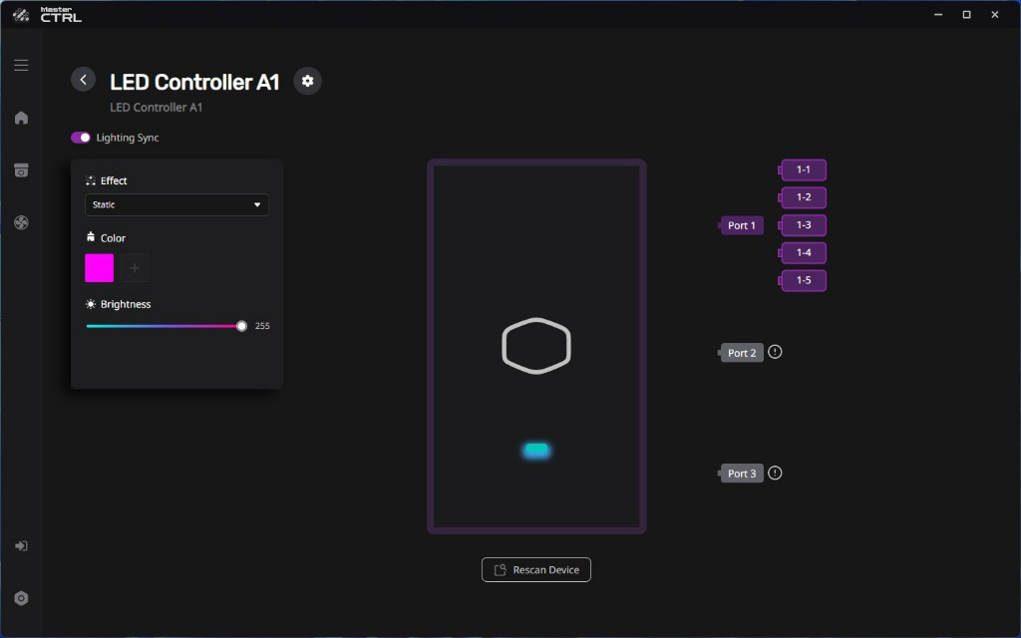1021x638 pixels.
Task: Select the 1-1 channel tag
Action: pyautogui.click(x=804, y=169)
